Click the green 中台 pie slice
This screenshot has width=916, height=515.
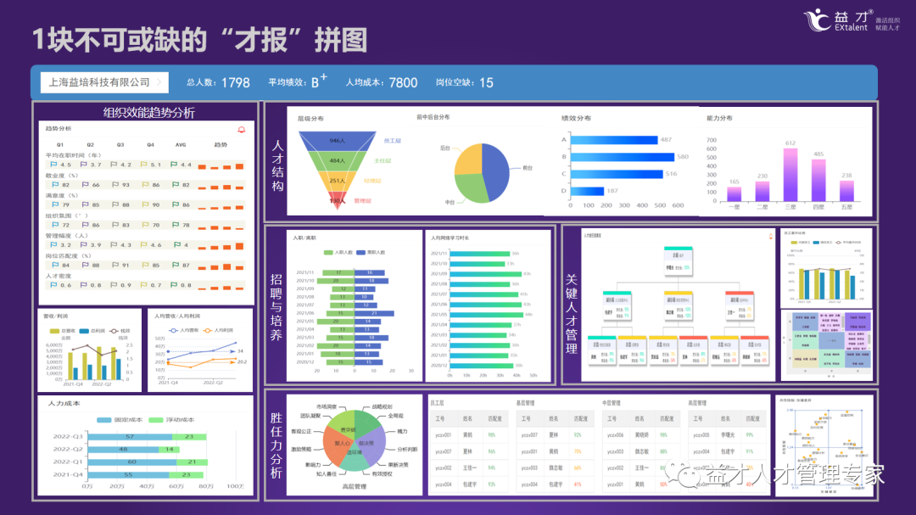[472, 188]
